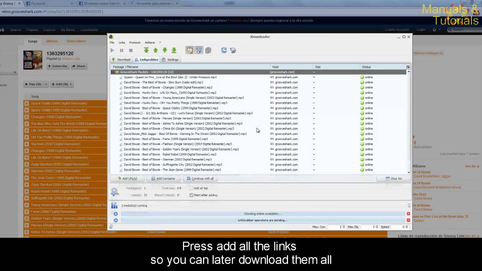This screenshot has height=271, width=482.
Task: Move selected link to bottom of list
Action: pos(174,50)
